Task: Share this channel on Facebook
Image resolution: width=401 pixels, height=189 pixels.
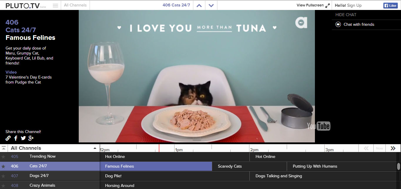Action: pos(16,138)
